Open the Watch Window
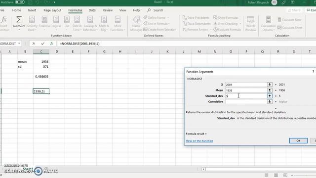This screenshot has height=178, width=316. point(250,24)
